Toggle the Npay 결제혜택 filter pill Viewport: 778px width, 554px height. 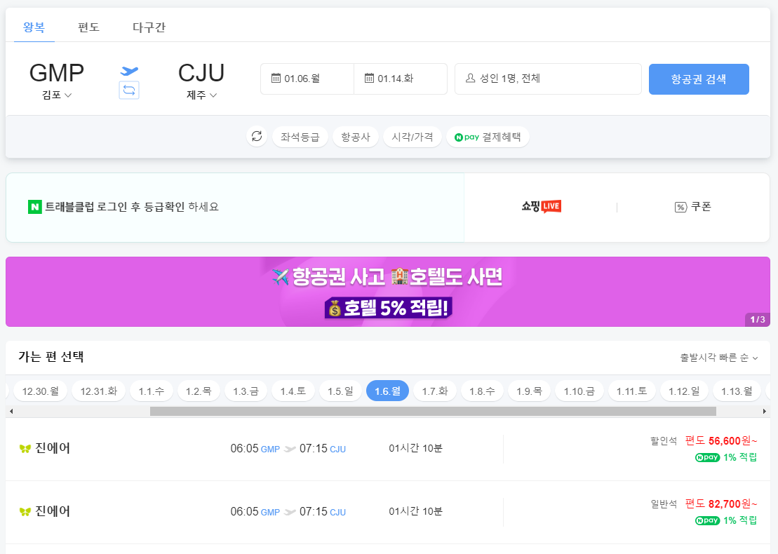tap(488, 136)
